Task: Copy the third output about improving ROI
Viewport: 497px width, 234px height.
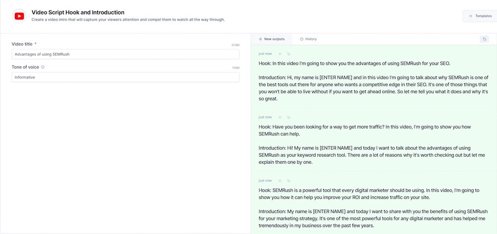Action: click(288, 181)
